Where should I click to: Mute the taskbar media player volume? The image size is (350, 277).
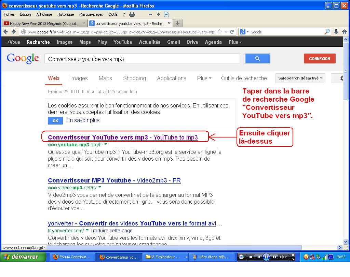(x=282, y=257)
